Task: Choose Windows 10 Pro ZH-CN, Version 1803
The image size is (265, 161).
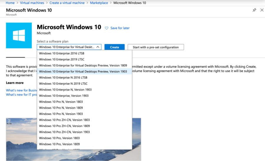Action: coord(85,120)
